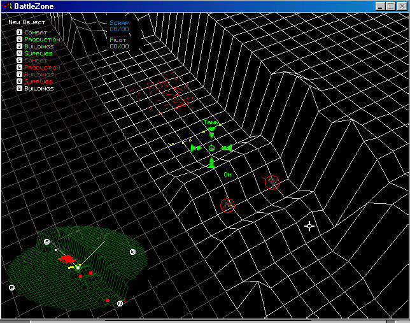
Task: Click the selected green Tank unit
Action: pos(211,148)
